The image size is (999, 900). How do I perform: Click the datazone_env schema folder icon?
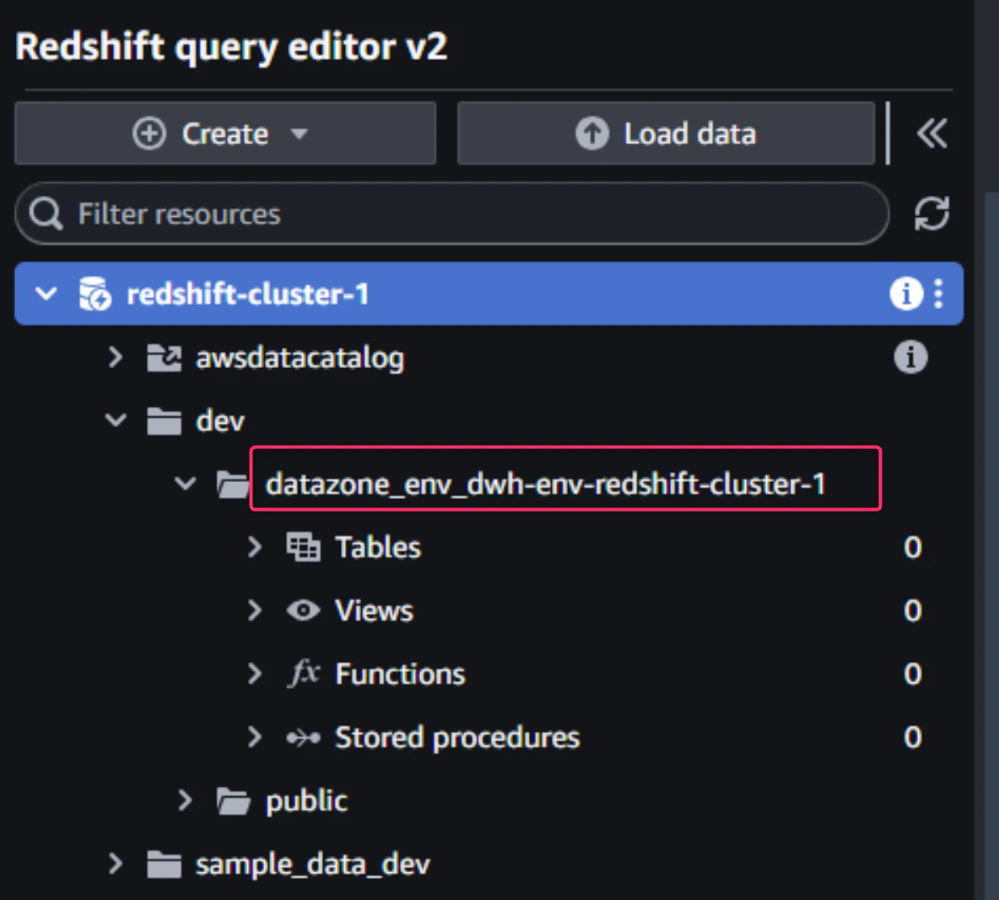coord(233,485)
